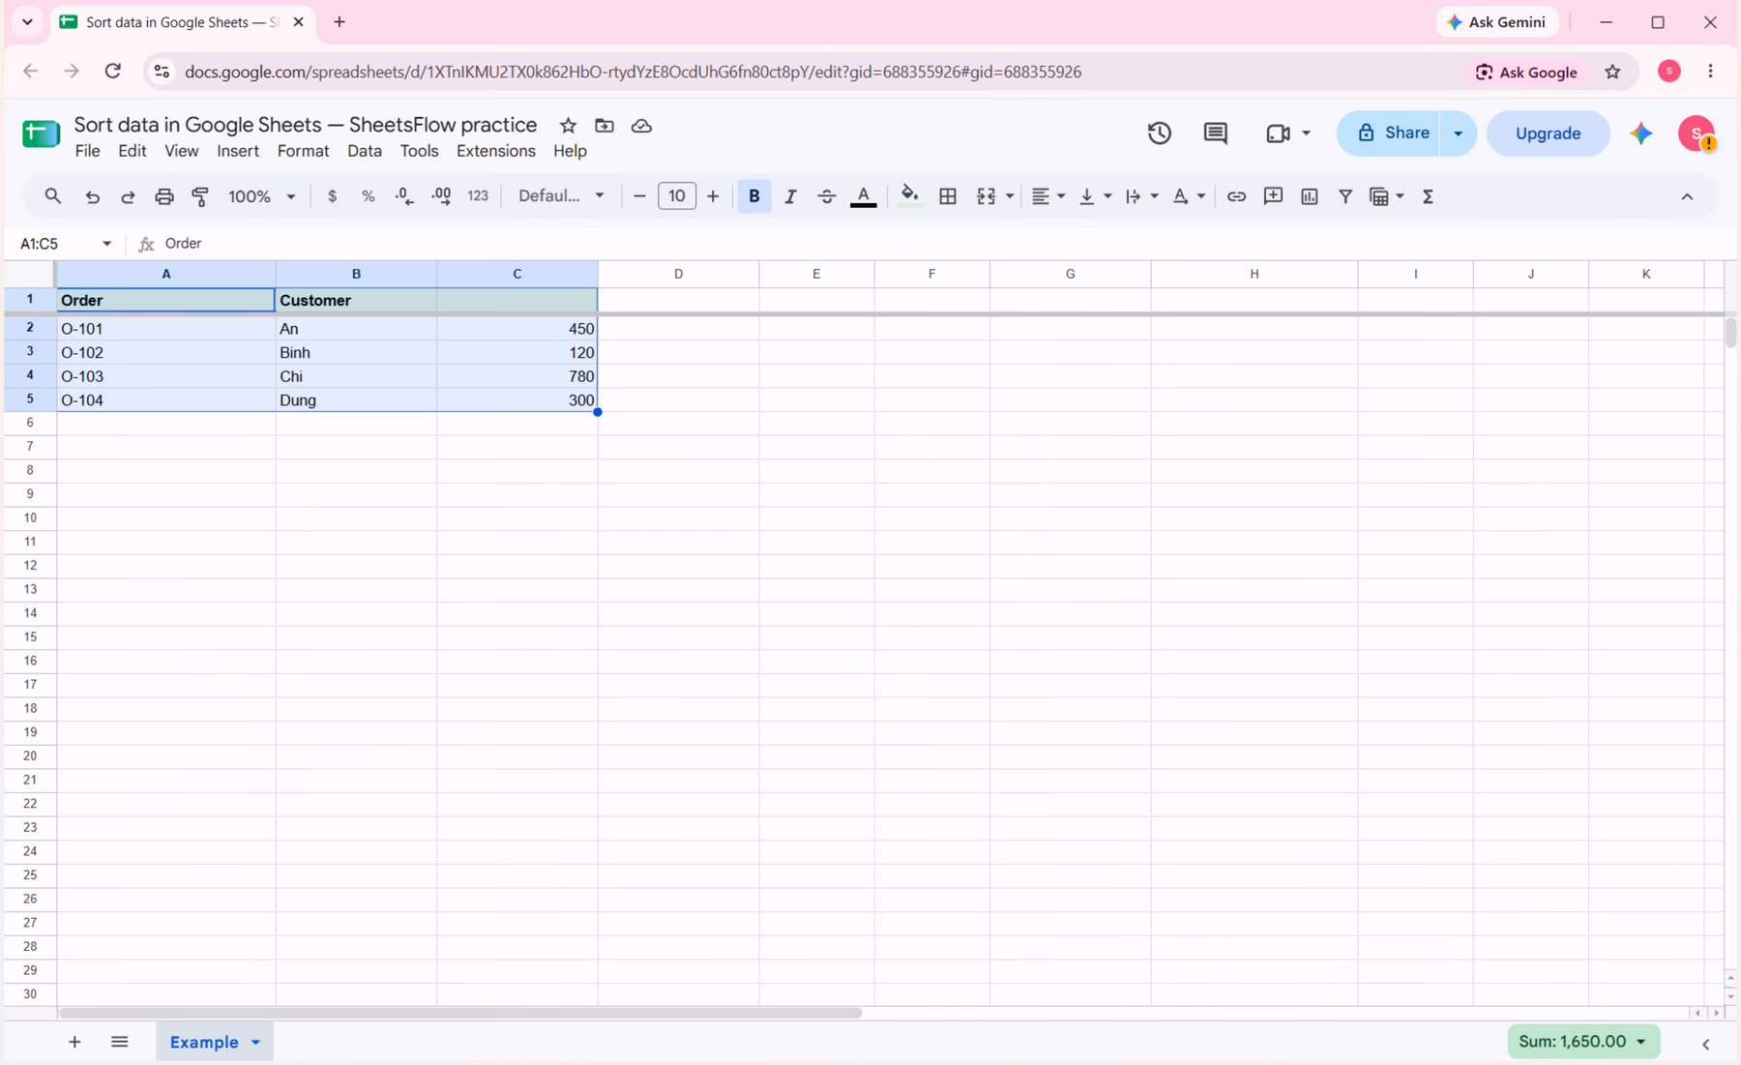This screenshot has width=1741, height=1065.
Task: Open the Share options arrow
Action: [1458, 133]
